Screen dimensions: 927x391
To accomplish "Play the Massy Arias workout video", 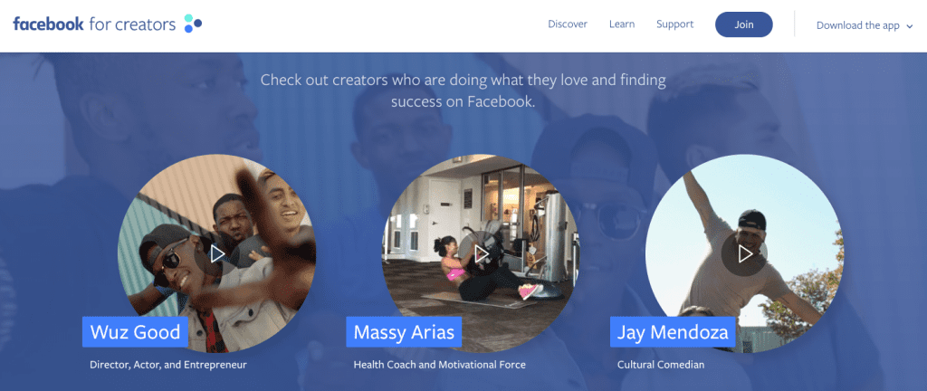I will (x=482, y=254).
